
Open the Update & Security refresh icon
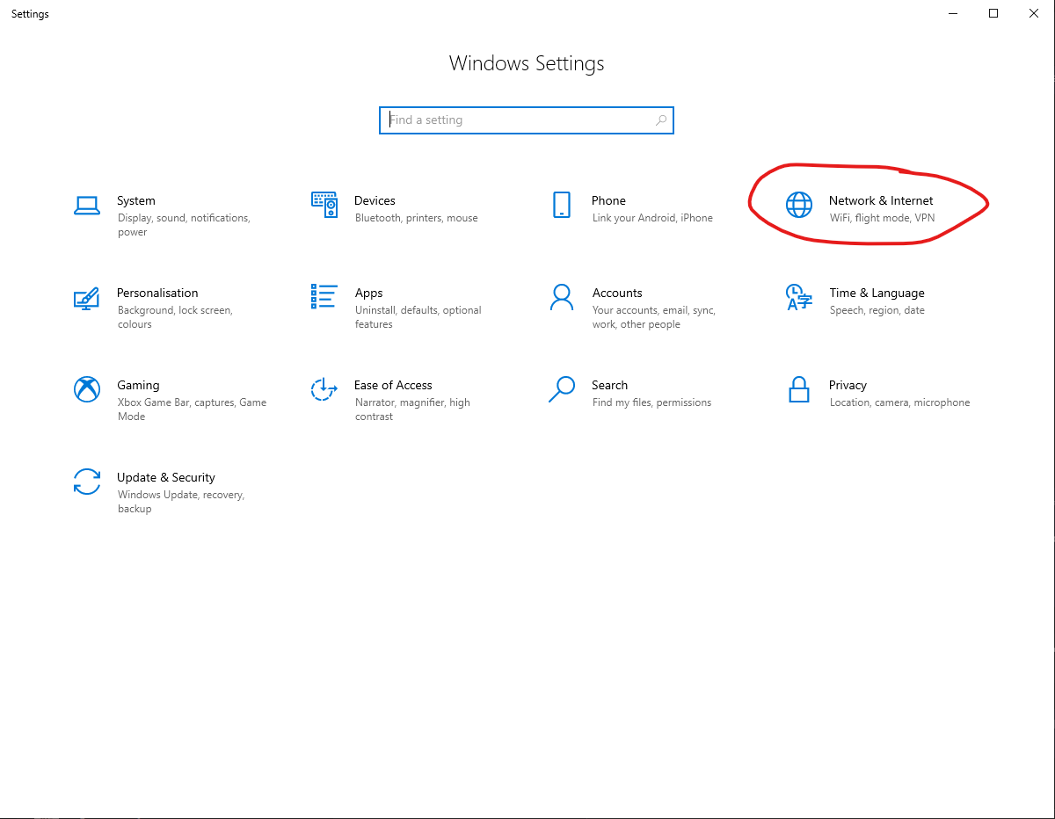pos(87,482)
